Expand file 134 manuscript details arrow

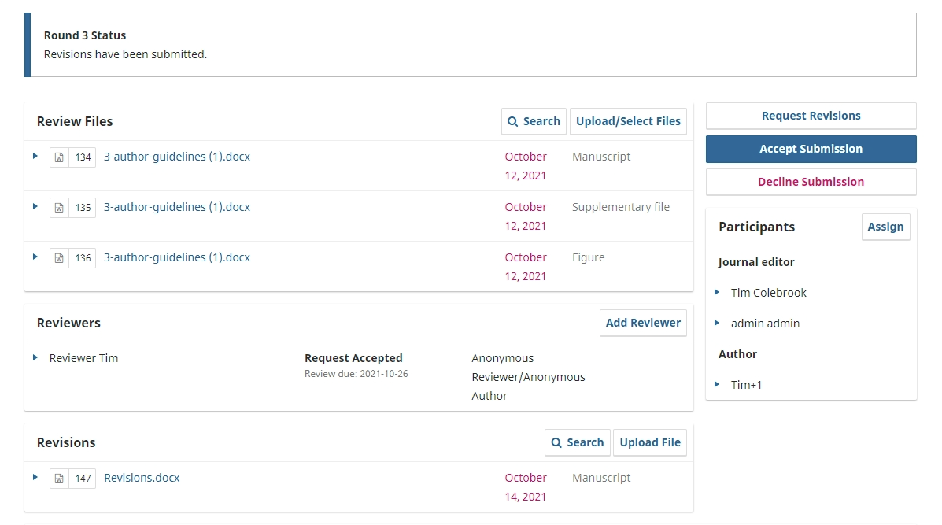click(x=35, y=156)
